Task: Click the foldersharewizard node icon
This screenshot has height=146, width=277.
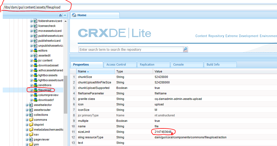Action: point(35,21)
